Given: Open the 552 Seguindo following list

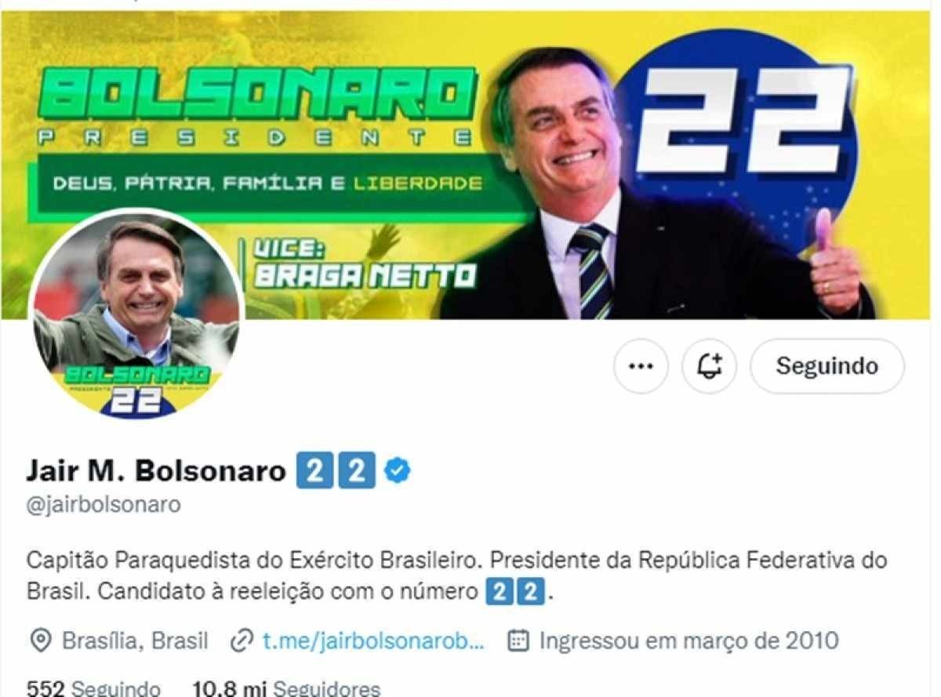Looking at the screenshot, I should click(93, 689).
